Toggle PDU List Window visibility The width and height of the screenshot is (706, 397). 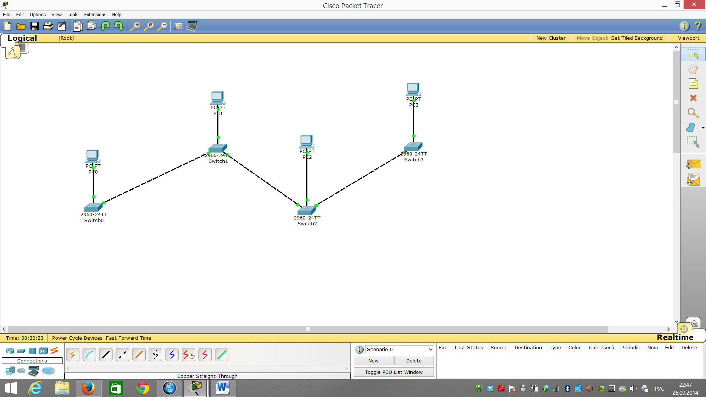click(394, 372)
